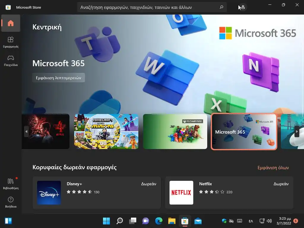Open Windows Security tray icon
The width and height of the screenshot is (304, 228).
pos(224,221)
